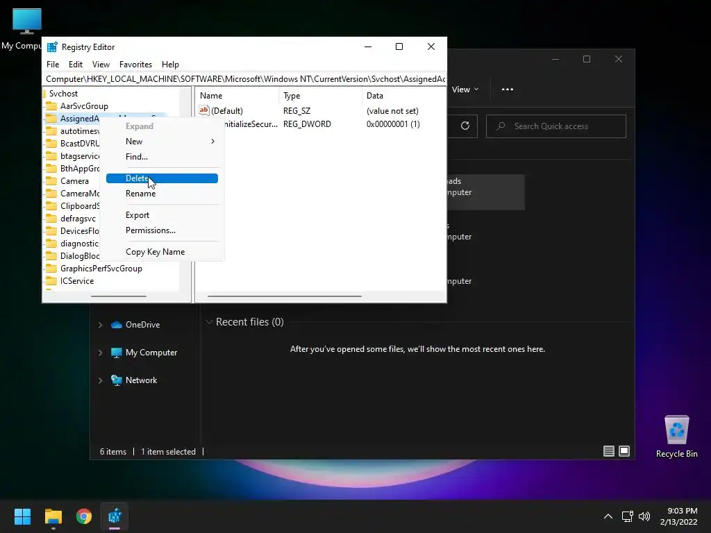Select the GraphicsPerfSvcGroup registry key
The image size is (711, 533).
click(x=101, y=269)
